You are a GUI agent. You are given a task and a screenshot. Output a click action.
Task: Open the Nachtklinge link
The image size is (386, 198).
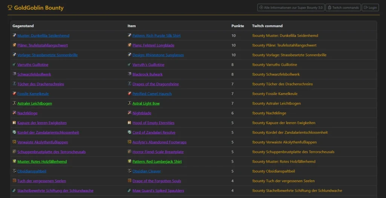[27, 113]
